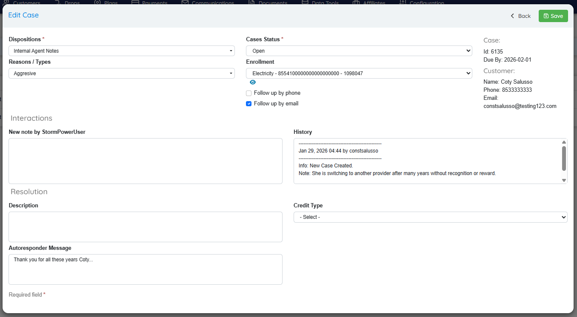The width and height of the screenshot is (577, 317).
Task: Click the Resolution Description text area
Action: click(x=146, y=227)
